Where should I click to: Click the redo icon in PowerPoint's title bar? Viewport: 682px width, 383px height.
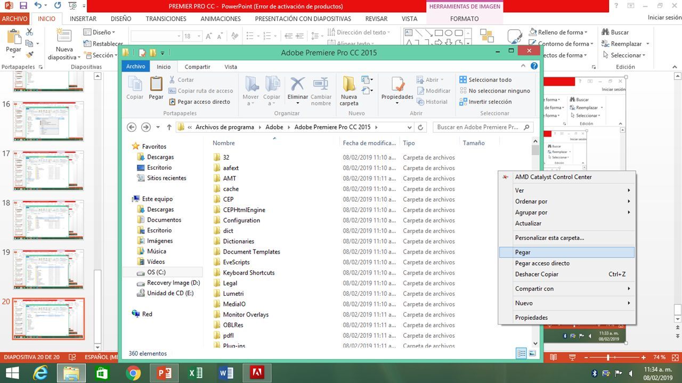click(x=58, y=6)
